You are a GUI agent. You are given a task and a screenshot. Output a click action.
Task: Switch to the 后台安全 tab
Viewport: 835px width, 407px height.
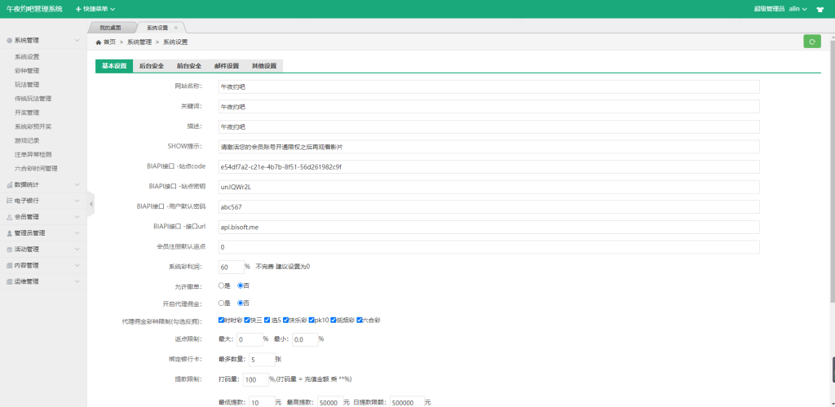pos(152,66)
